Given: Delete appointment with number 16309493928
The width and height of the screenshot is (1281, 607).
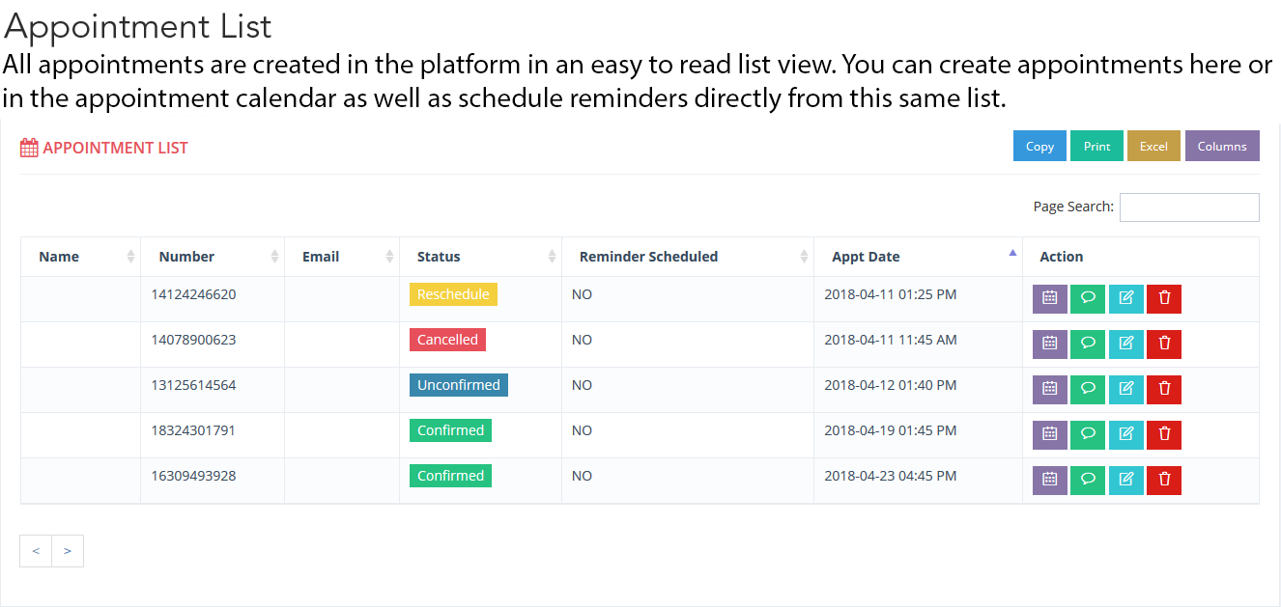Looking at the screenshot, I should pyautogui.click(x=1163, y=481).
